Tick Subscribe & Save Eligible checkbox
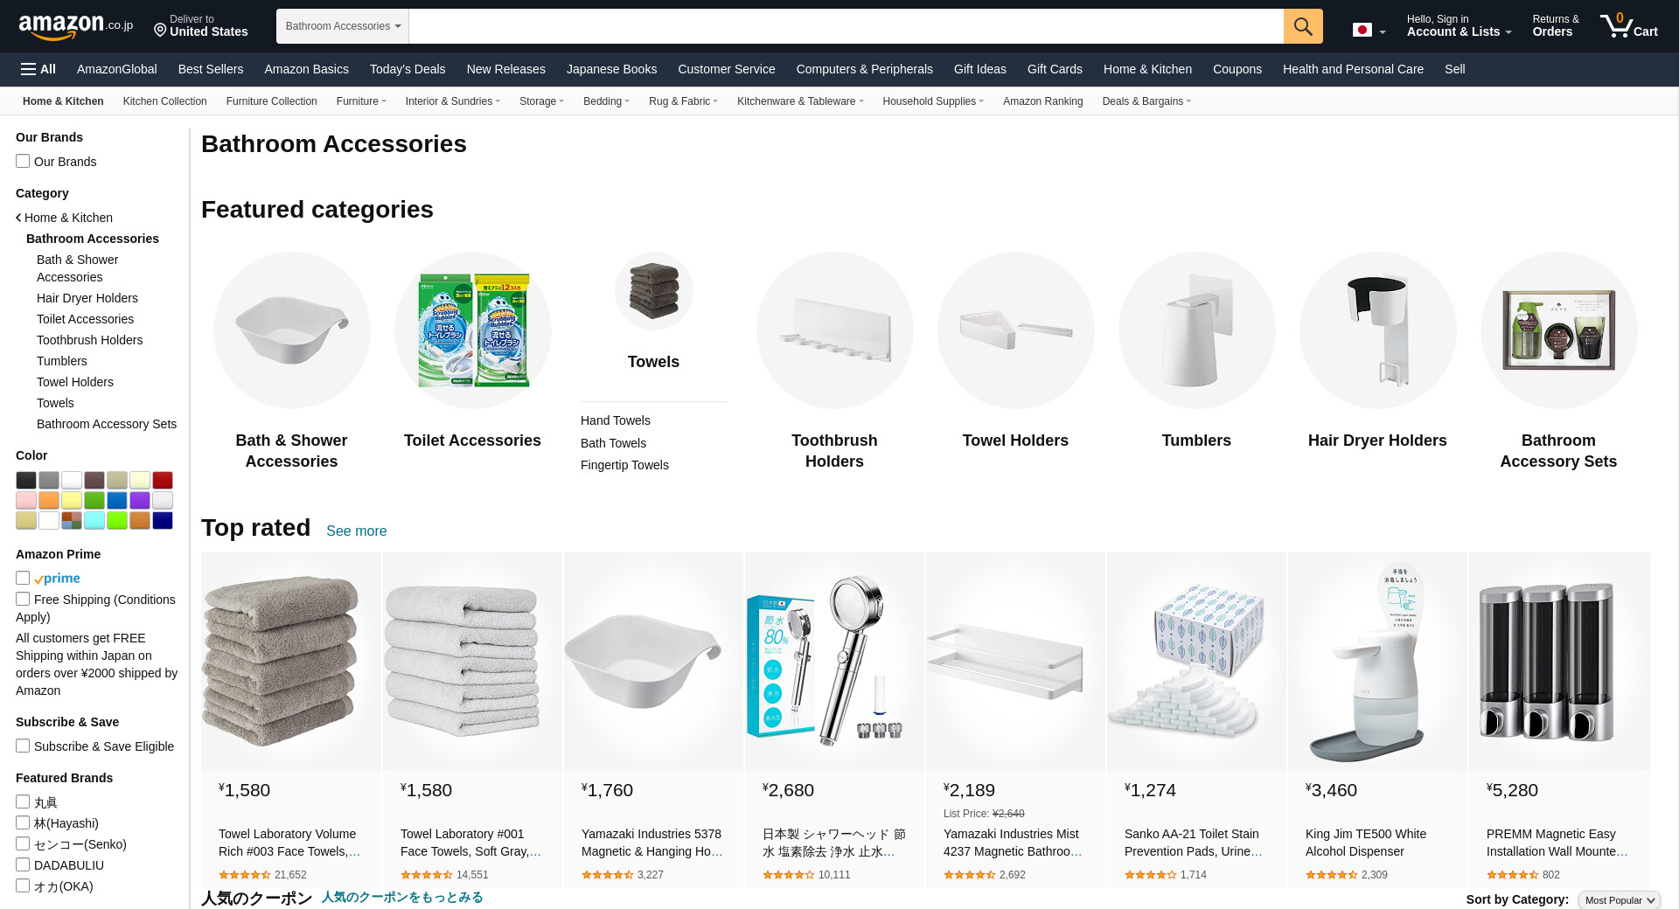The height and width of the screenshot is (909, 1679). (x=23, y=746)
